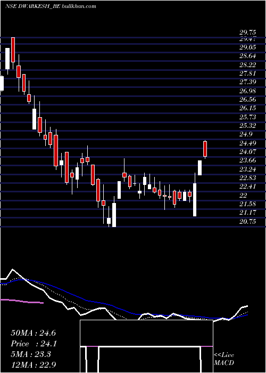
Task: Click the long white candle rising from 21.17
Action: pyautogui.click(x=195, y=200)
